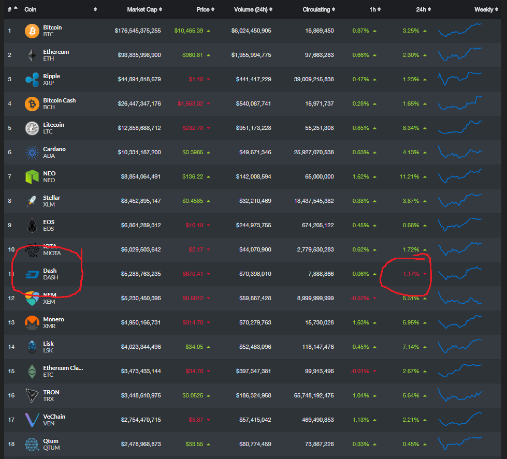Image resolution: width=507 pixels, height=459 pixels.
Task: Click Bitcoin Cash price $1,558.32
Action: click(191, 103)
